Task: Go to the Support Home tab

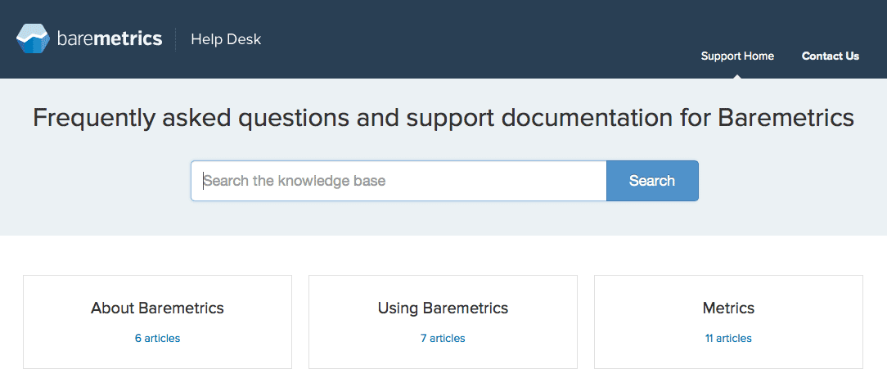Action: [x=737, y=56]
